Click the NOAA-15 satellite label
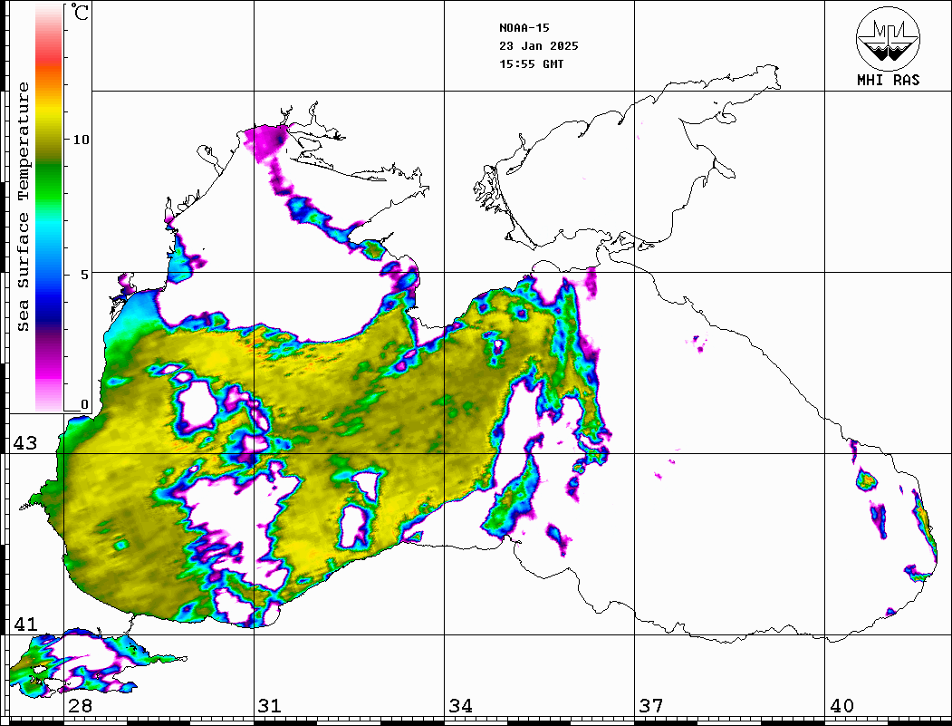The height and width of the screenshot is (726, 952). point(524,28)
